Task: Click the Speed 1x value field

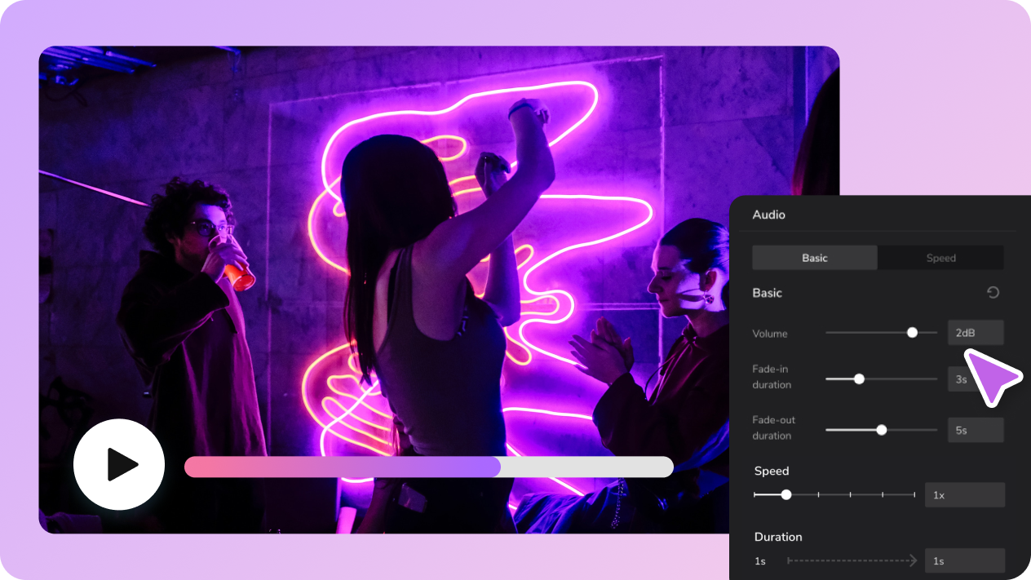Action: click(x=965, y=495)
